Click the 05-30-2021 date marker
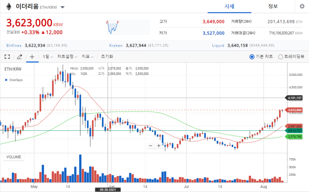Image resolution: width=309 pixels, height=192 pixels. pos(108,190)
